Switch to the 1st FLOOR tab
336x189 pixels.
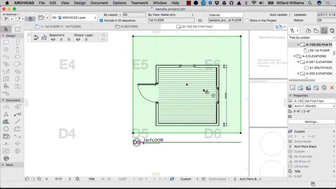point(58,27)
